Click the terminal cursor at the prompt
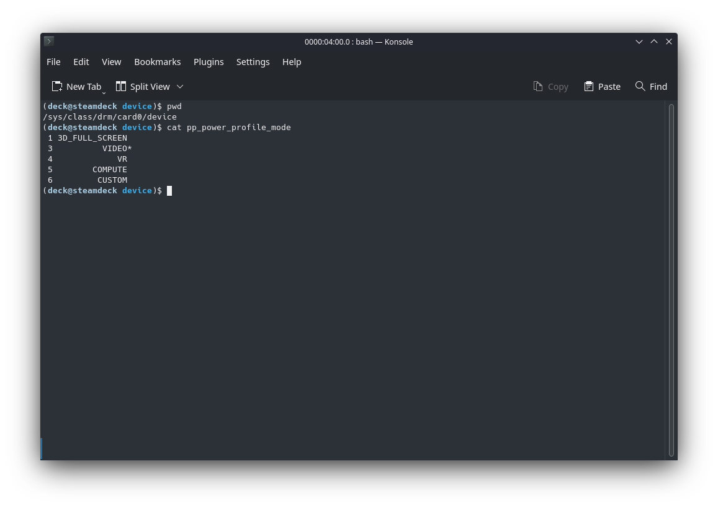This screenshot has width=718, height=508. (169, 191)
